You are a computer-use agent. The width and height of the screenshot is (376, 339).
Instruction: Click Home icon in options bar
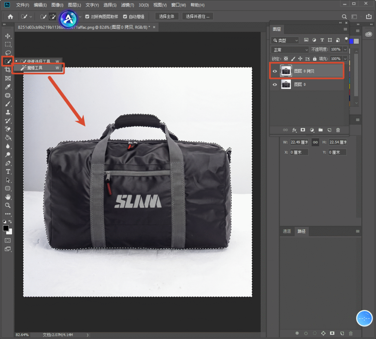tap(10, 17)
